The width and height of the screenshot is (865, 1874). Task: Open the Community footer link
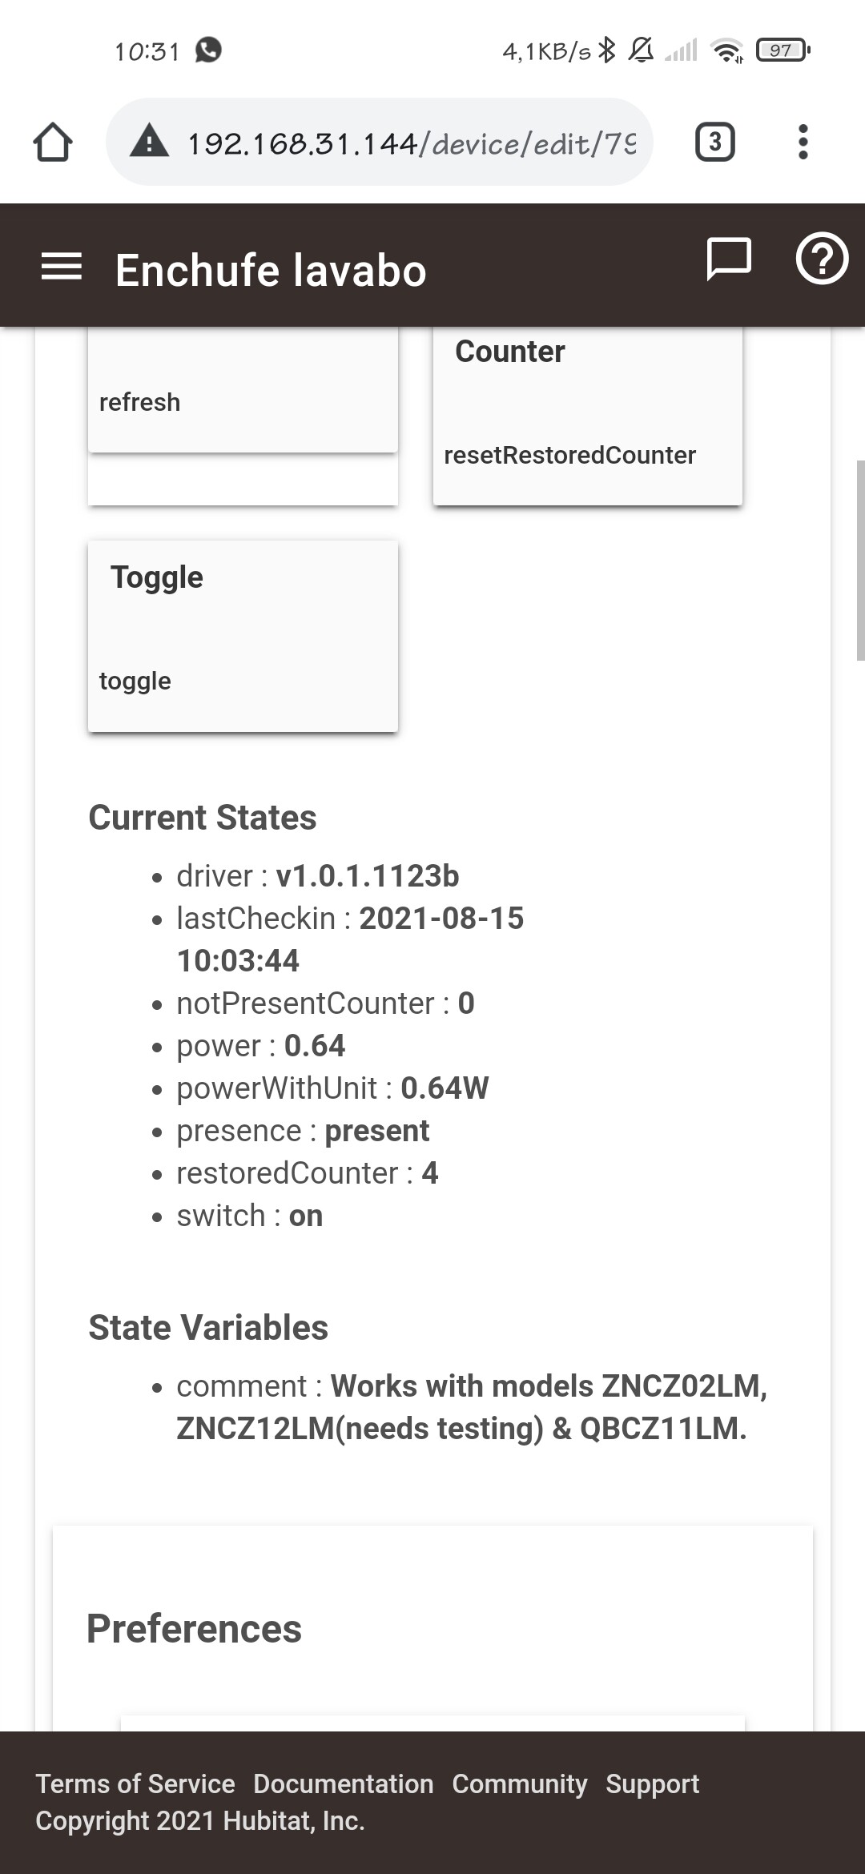tap(520, 1784)
